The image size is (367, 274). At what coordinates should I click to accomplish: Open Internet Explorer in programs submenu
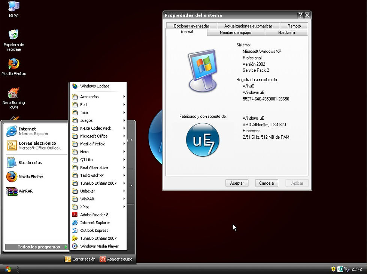[98, 223]
